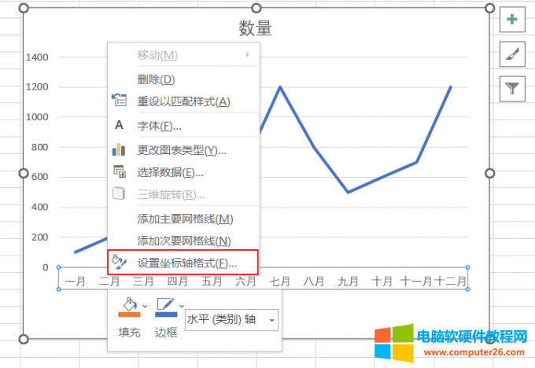Click the Font letter A icon
The width and height of the screenshot is (535, 368).
tap(119, 125)
